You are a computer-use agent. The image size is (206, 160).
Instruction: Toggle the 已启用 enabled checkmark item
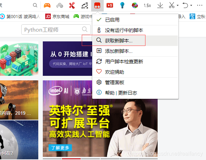[135, 20]
